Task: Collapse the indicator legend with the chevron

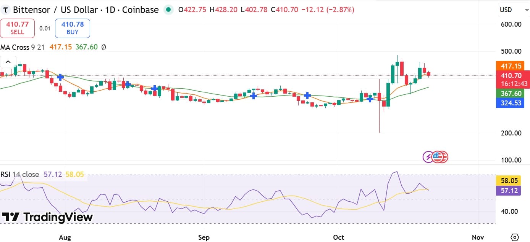Action: (8, 62)
